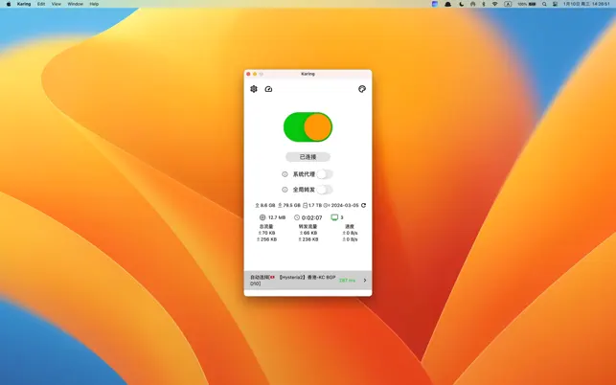Open the View menu

click(x=57, y=4)
